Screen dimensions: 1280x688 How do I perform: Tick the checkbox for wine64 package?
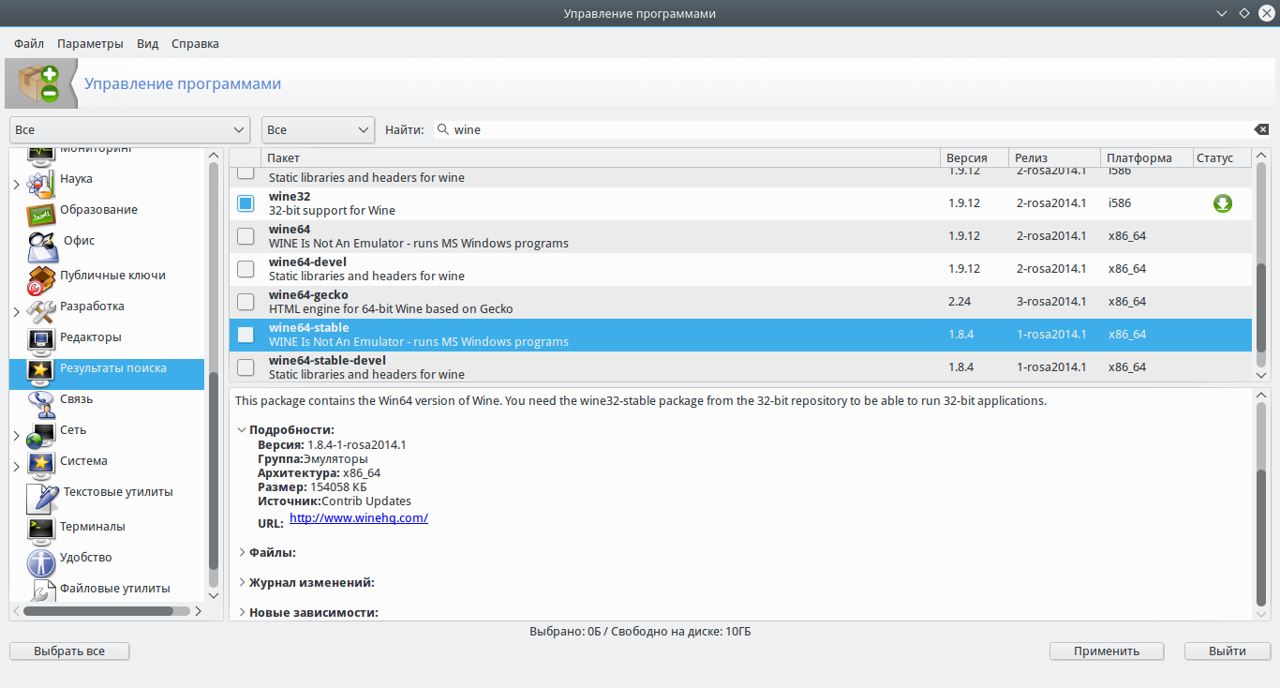[x=246, y=236]
